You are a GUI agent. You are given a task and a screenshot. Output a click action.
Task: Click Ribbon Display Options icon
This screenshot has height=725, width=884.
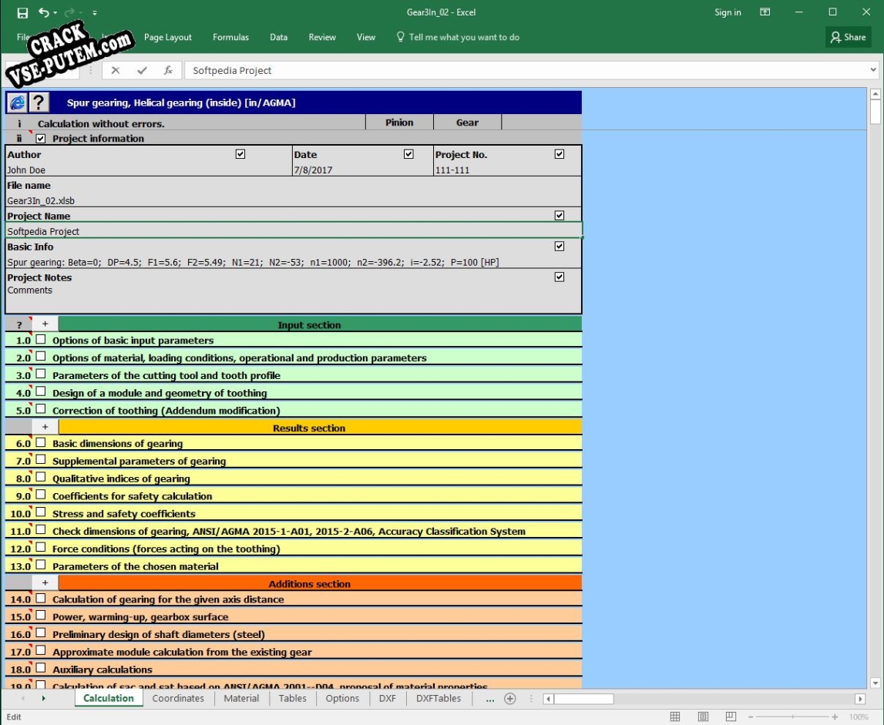coord(765,12)
